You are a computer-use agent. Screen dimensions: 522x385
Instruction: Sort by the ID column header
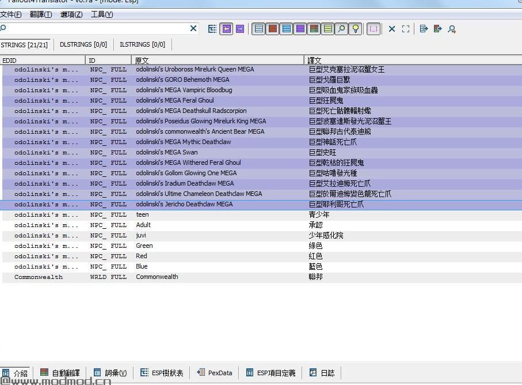tap(109, 61)
